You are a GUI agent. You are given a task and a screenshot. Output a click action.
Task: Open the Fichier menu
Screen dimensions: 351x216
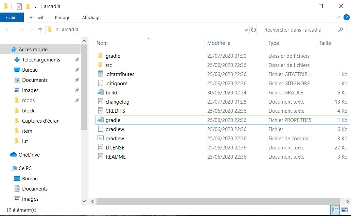point(12,17)
